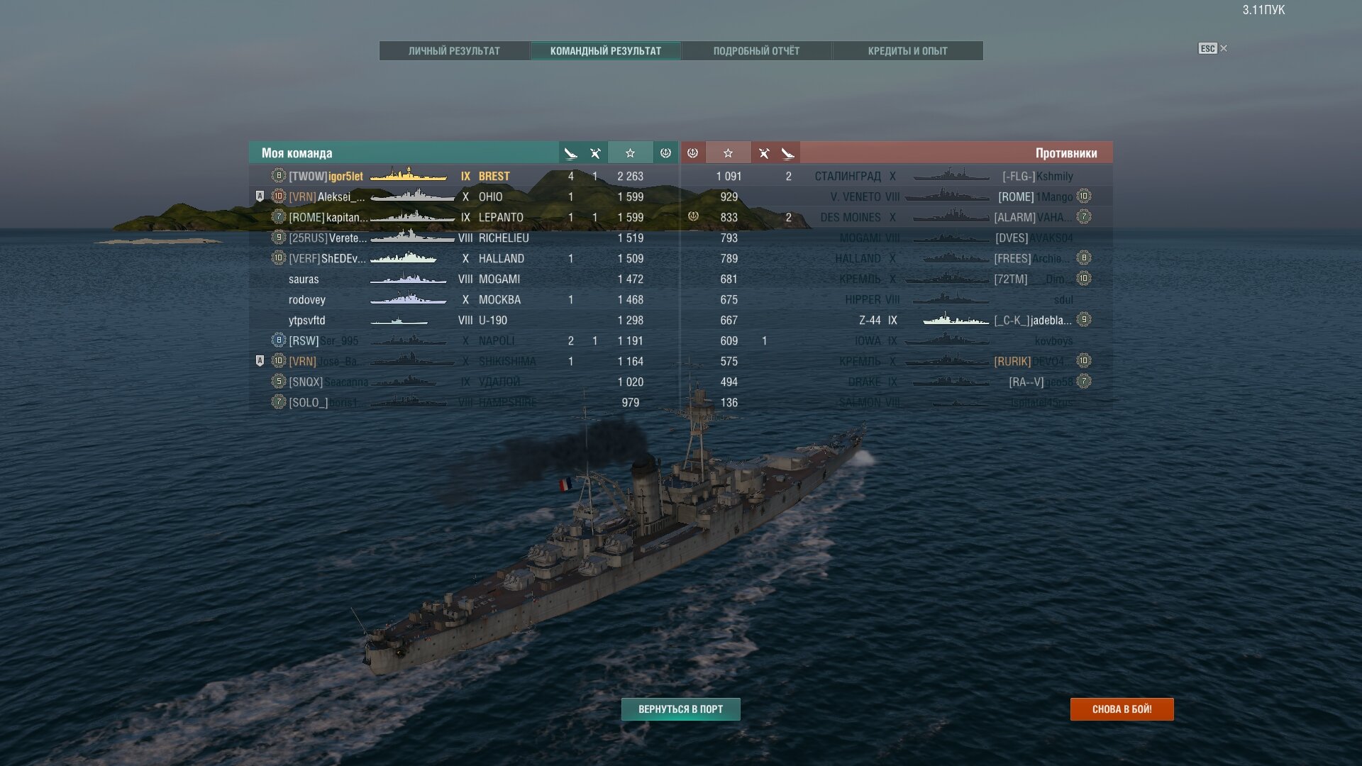Click jadebla's Z-44 ship silhouette
Screen dimensions: 1362x766
tap(956, 320)
